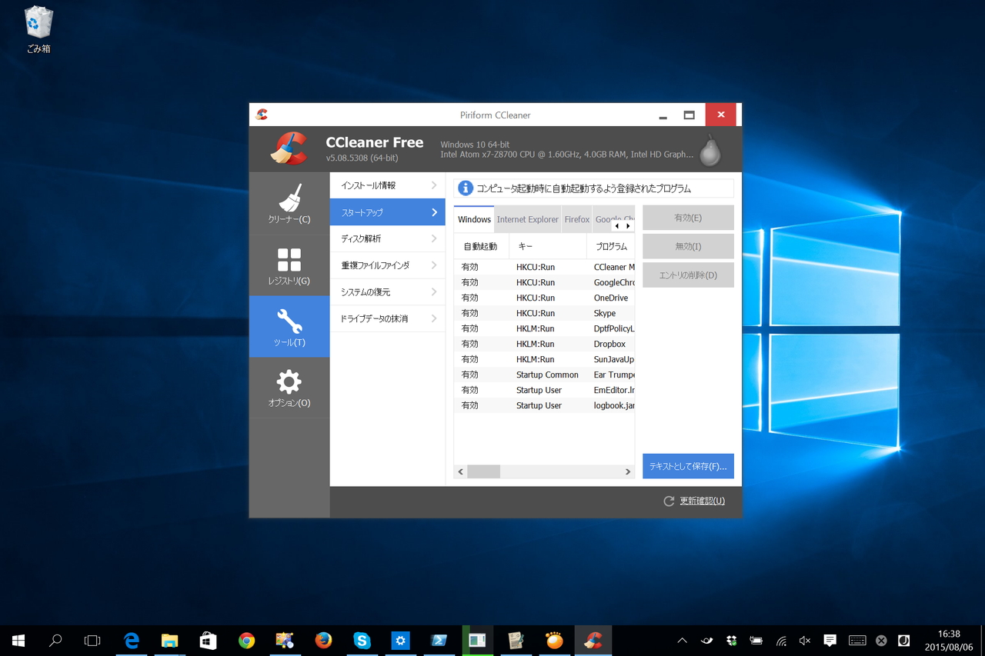Open 重複ファイルファインダ in the tools menu

[388, 265]
